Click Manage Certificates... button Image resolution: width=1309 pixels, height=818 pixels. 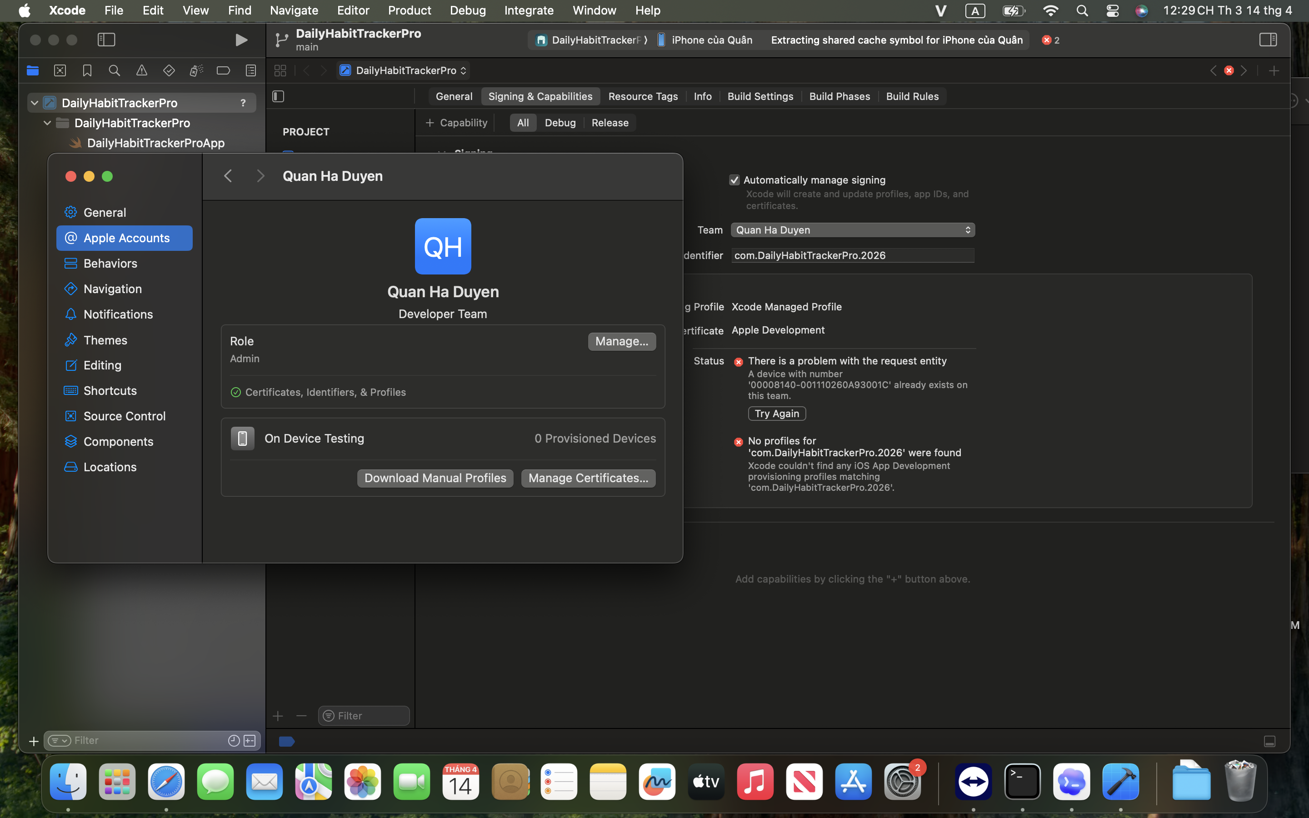(x=588, y=478)
